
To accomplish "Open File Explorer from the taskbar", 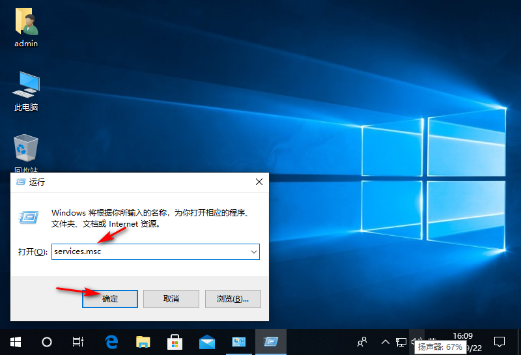I will click(143, 341).
